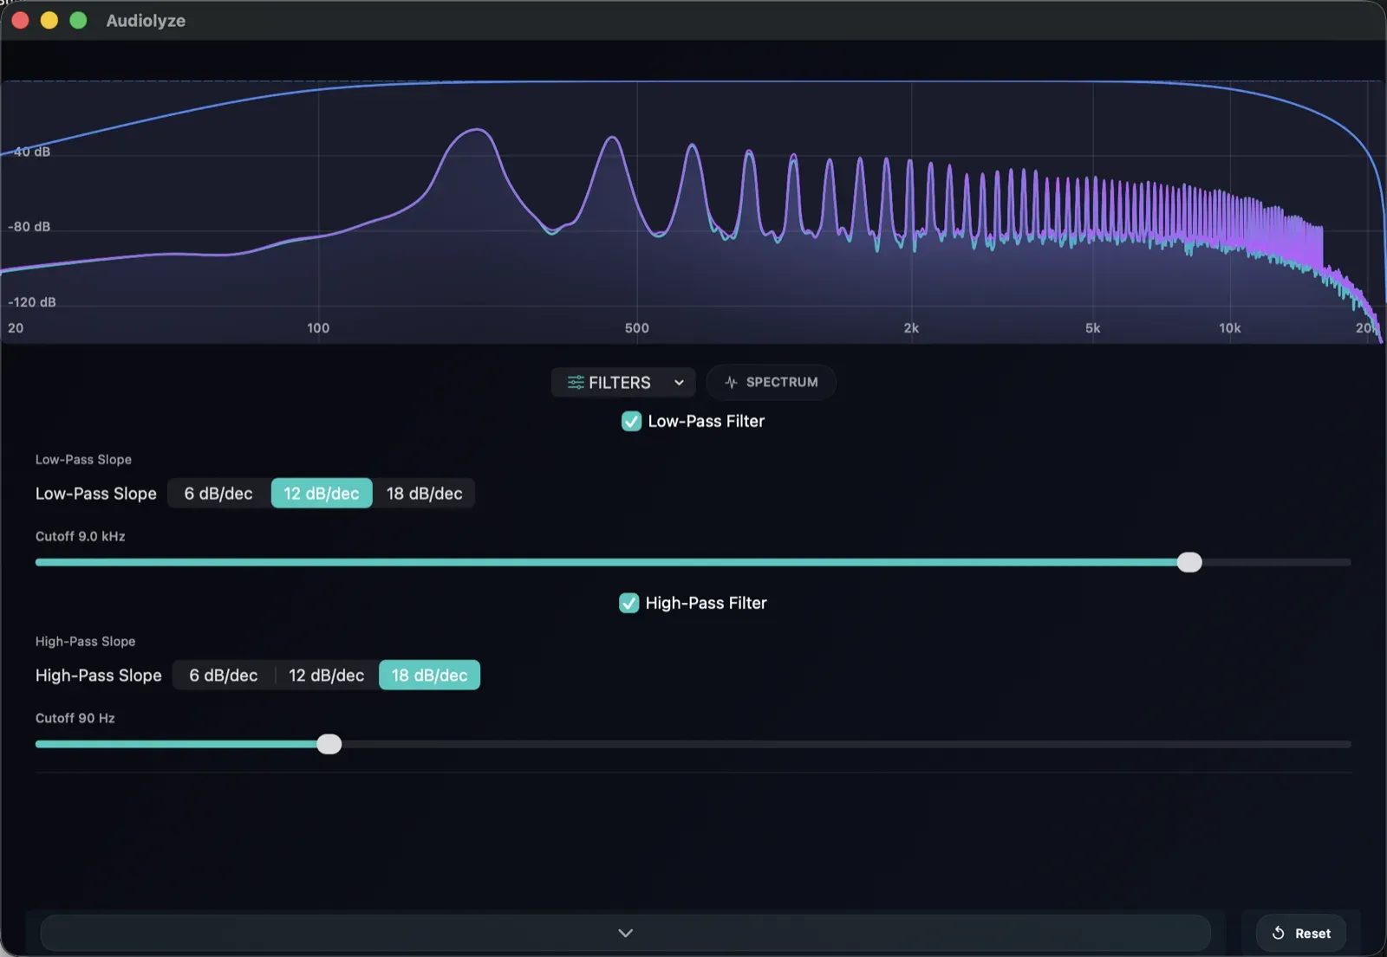Expand the bottom panel chevron

[625, 934]
